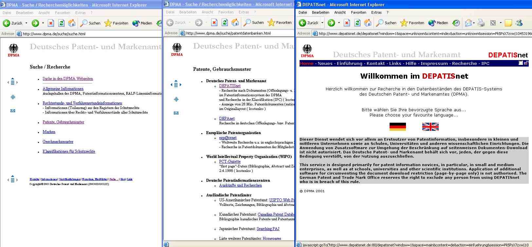Click the Messenger icon in DEPATISnet window toolbar

pos(519,23)
